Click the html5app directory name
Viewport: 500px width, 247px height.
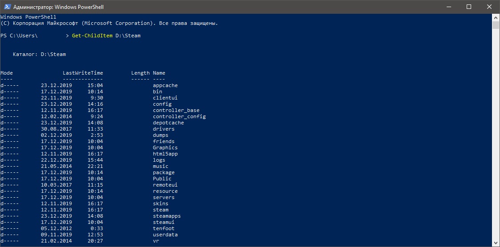click(x=165, y=154)
